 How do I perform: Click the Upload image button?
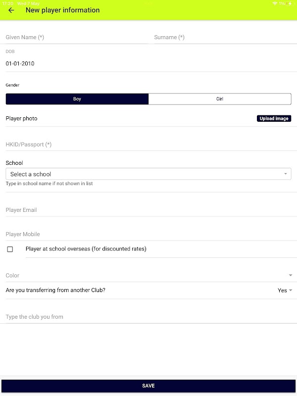pos(274,119)
